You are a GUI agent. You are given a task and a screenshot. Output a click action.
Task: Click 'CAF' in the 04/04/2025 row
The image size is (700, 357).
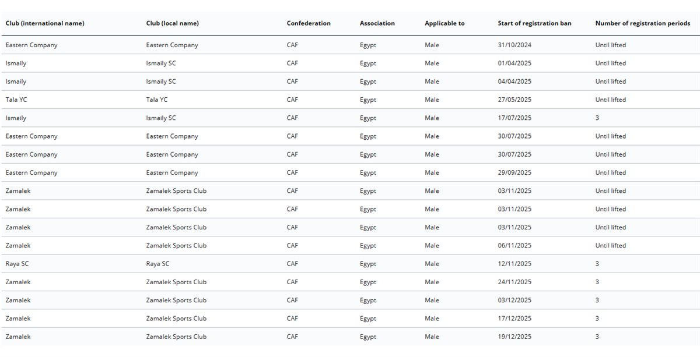pyautogui.click(x=292, y=82)
